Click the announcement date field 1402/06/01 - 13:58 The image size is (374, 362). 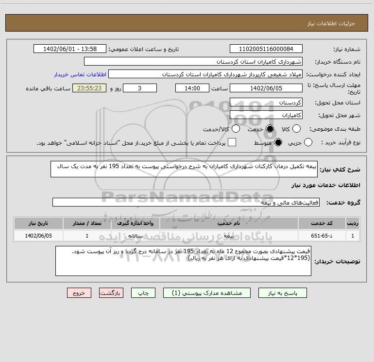70,49
